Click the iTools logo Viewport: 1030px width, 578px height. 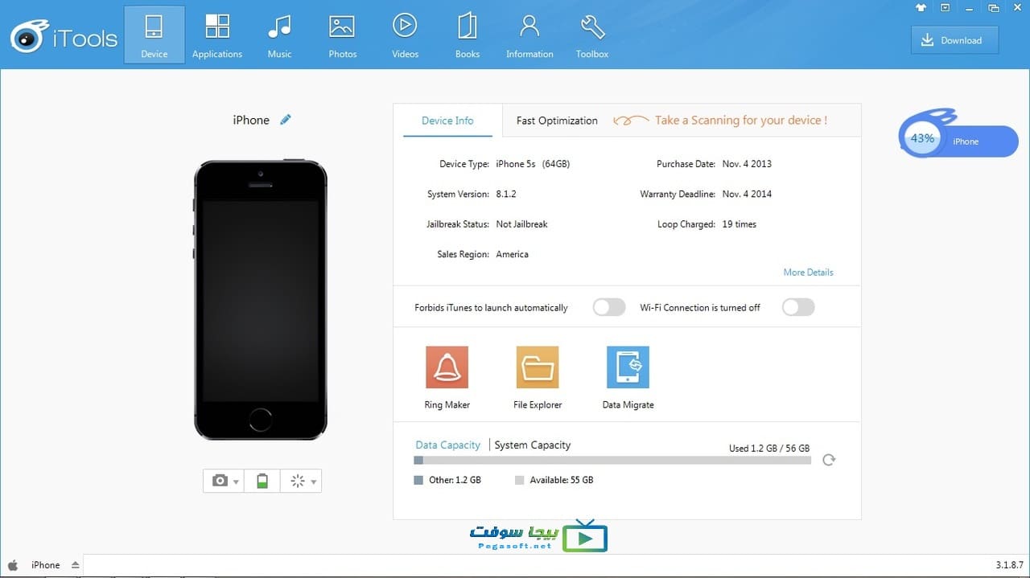64,38
